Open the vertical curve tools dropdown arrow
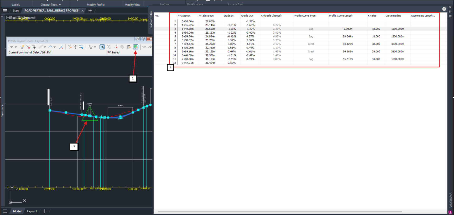Viewport: 454px width, 215px height. 55,47
